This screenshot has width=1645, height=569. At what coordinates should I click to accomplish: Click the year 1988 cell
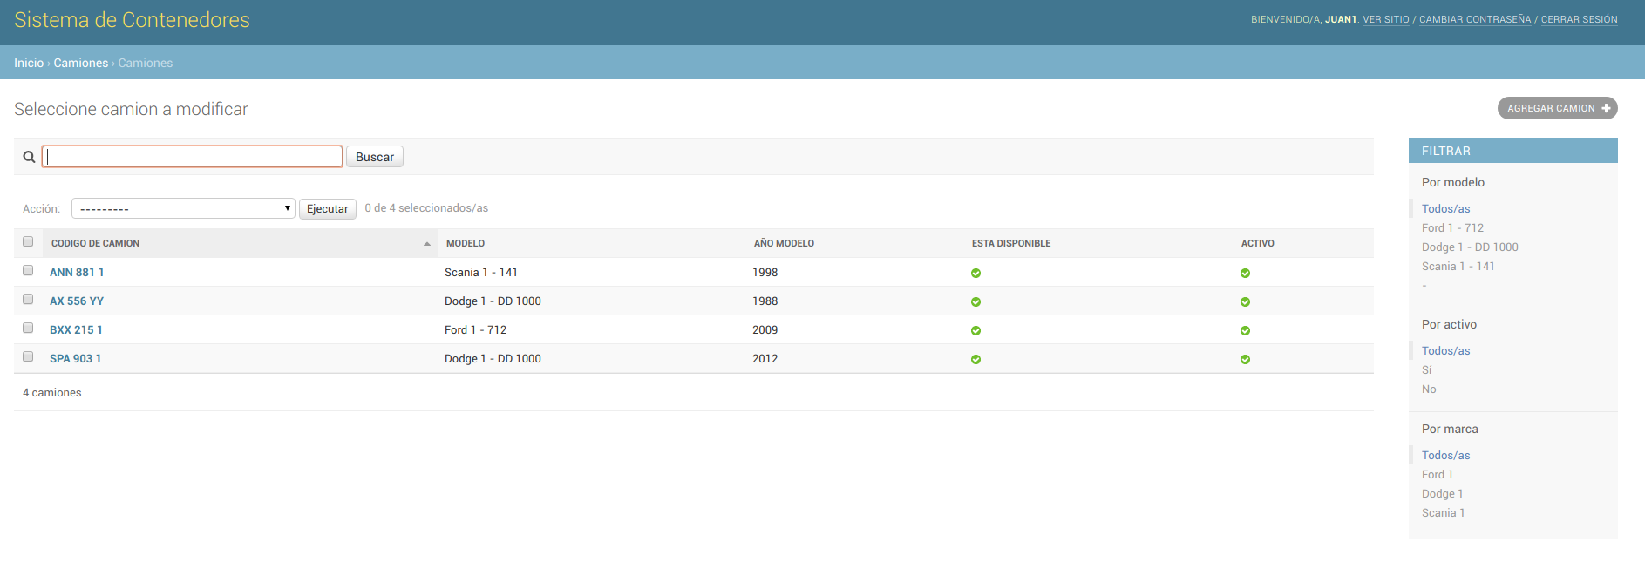click(x=765, y=301)
